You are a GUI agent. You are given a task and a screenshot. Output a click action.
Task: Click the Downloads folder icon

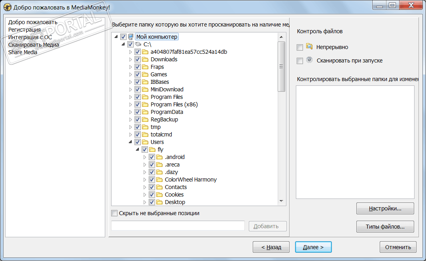145,59
